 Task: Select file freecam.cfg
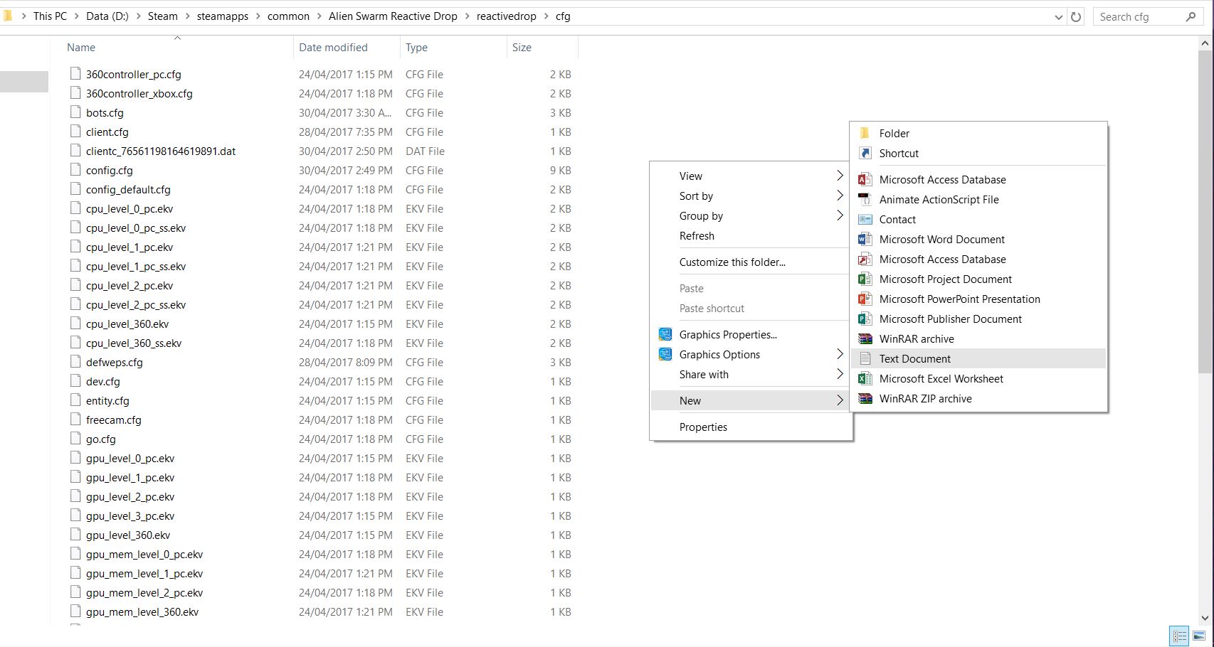(114, 420)
